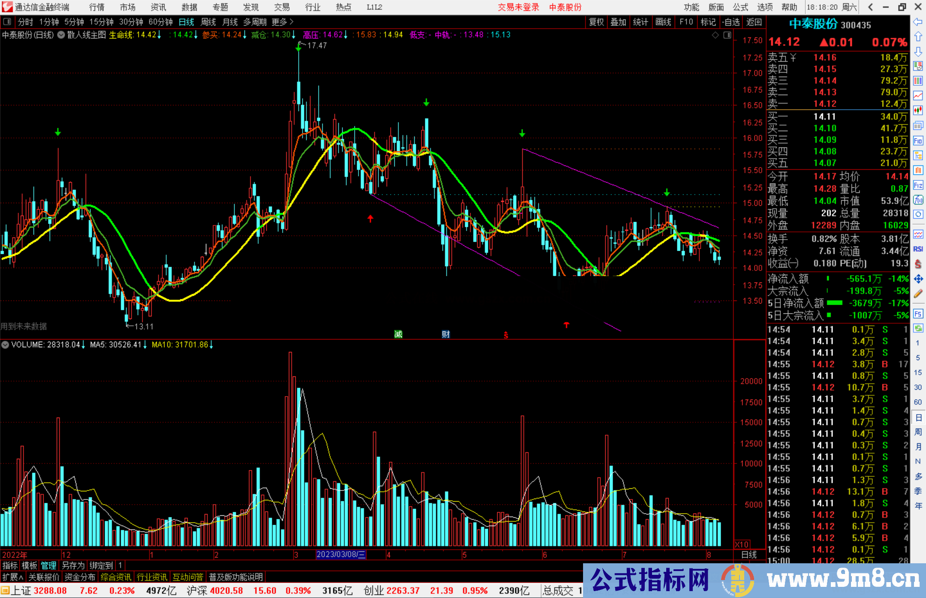Switch to 周线 period tab

[x=208, y=22]
